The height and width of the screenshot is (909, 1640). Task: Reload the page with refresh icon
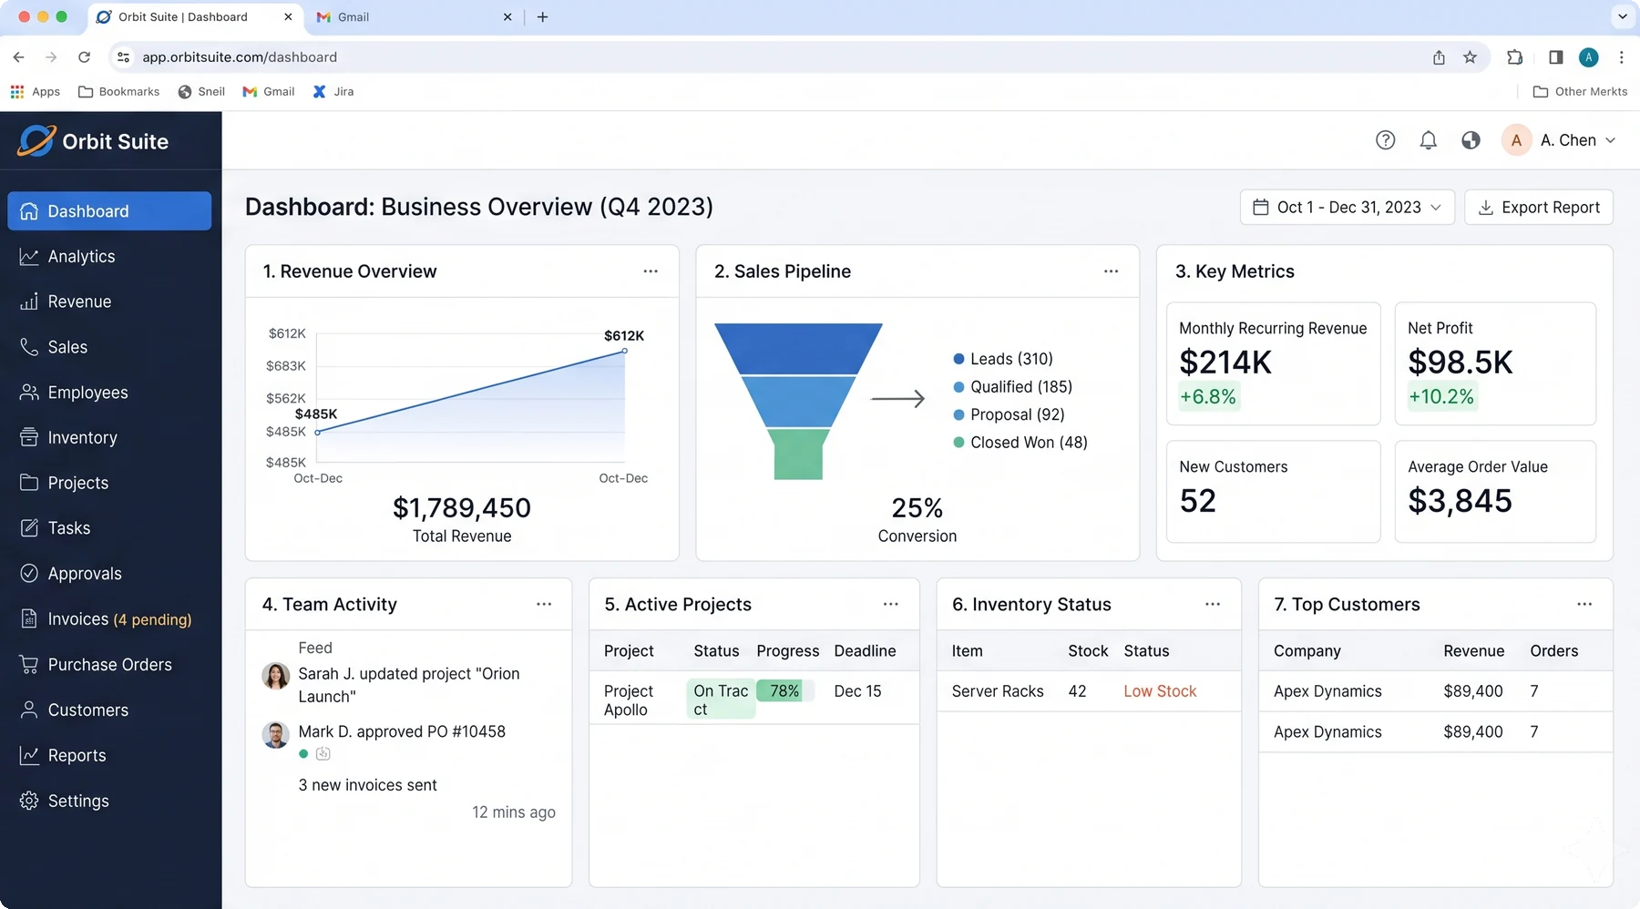tap(84, 56)
